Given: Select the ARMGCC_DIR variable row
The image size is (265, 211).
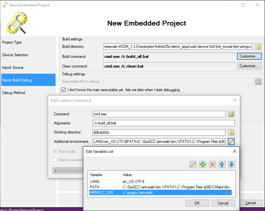Looking at the screenshot, I should tap(160, 193).
